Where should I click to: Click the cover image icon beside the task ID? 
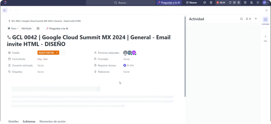38,28
